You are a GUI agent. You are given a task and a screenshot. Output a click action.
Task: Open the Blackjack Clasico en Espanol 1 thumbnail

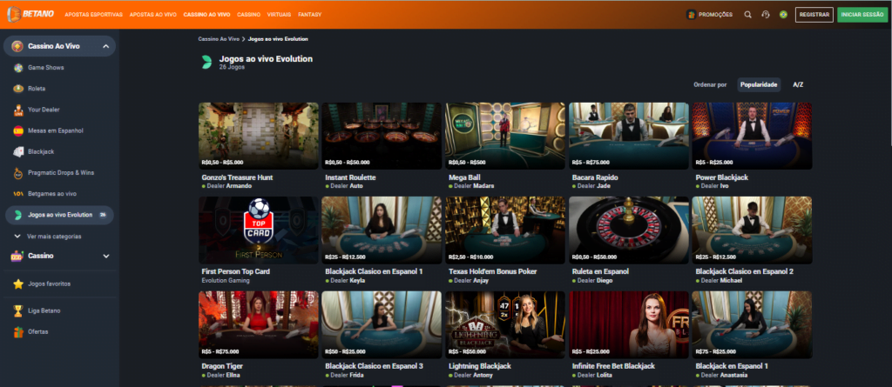click(382, 230)
